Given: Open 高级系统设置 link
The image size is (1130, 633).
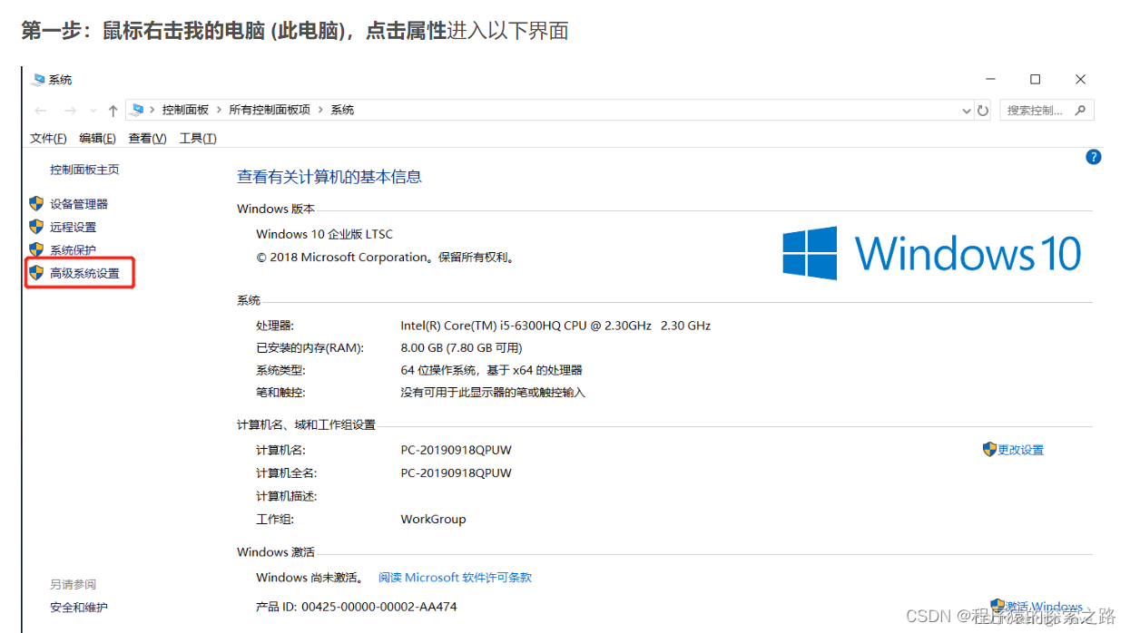Looking at the screenshot, I should click(84, 273).
